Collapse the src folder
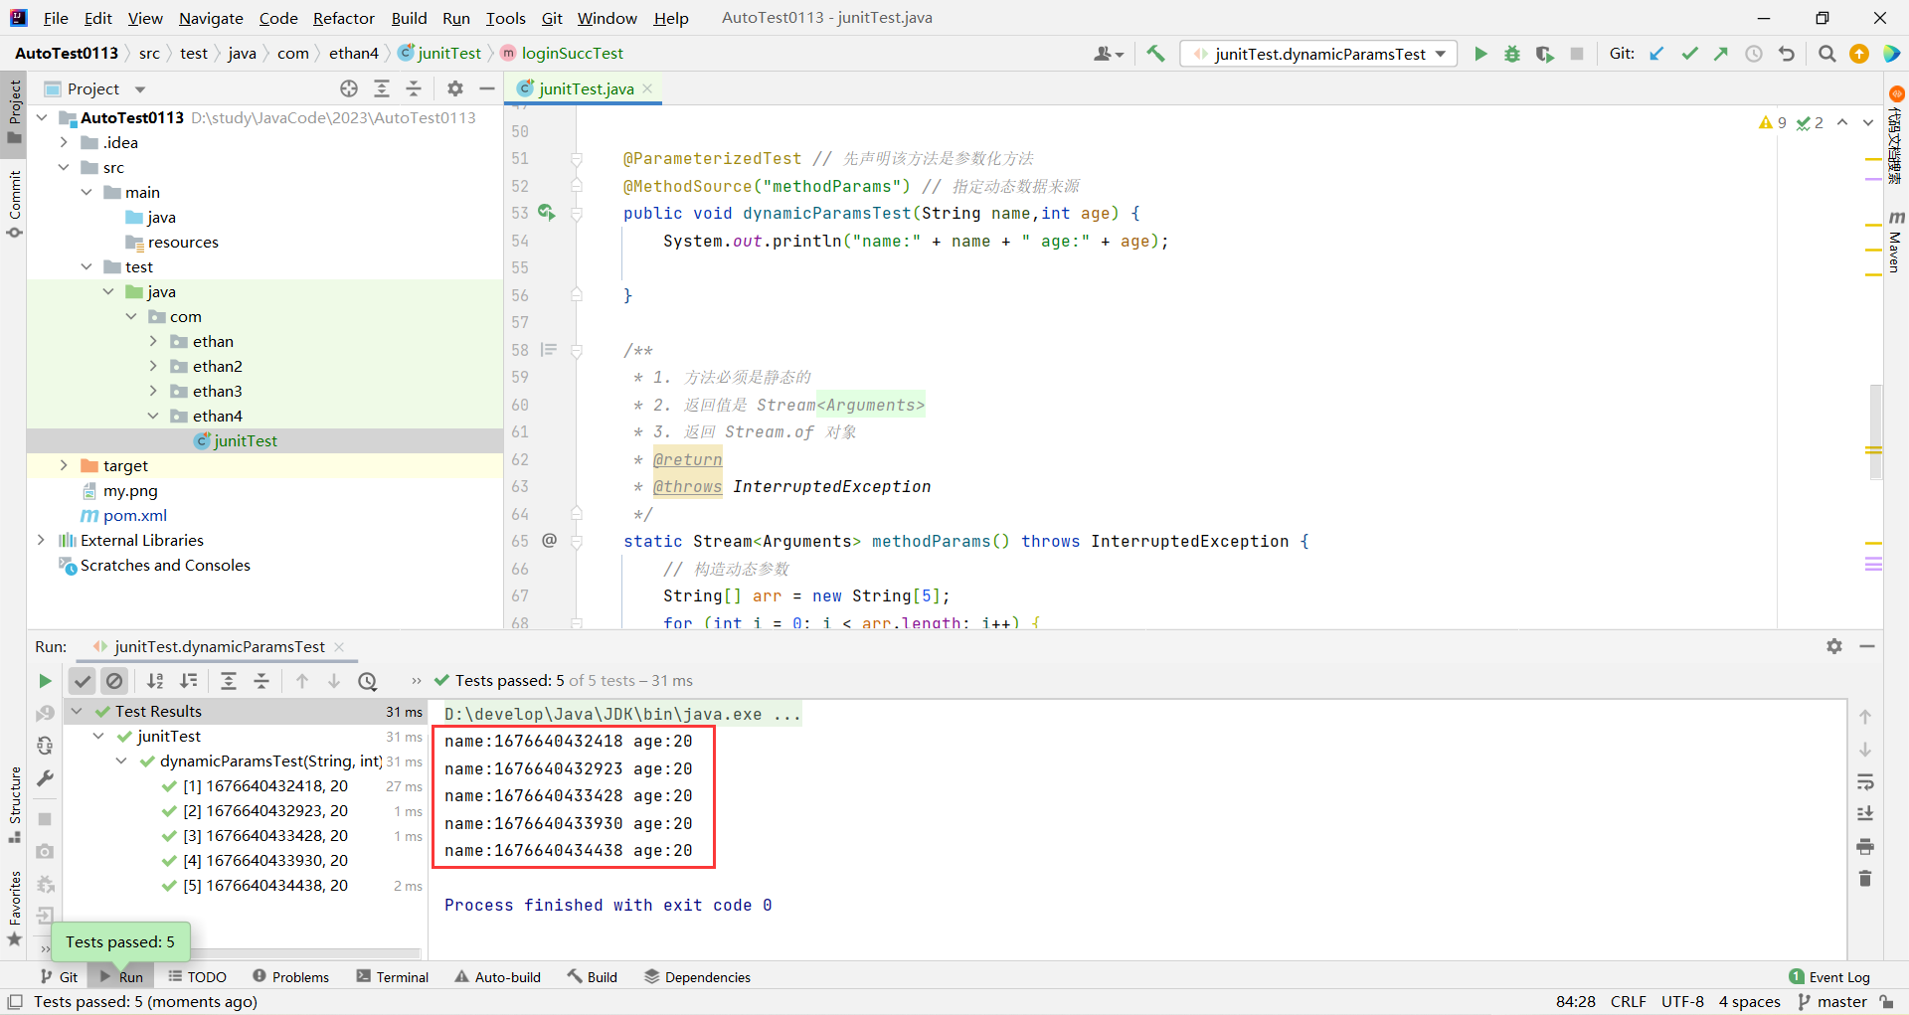The height and width of the screenshot is (1015, 1909). [64, 167]
